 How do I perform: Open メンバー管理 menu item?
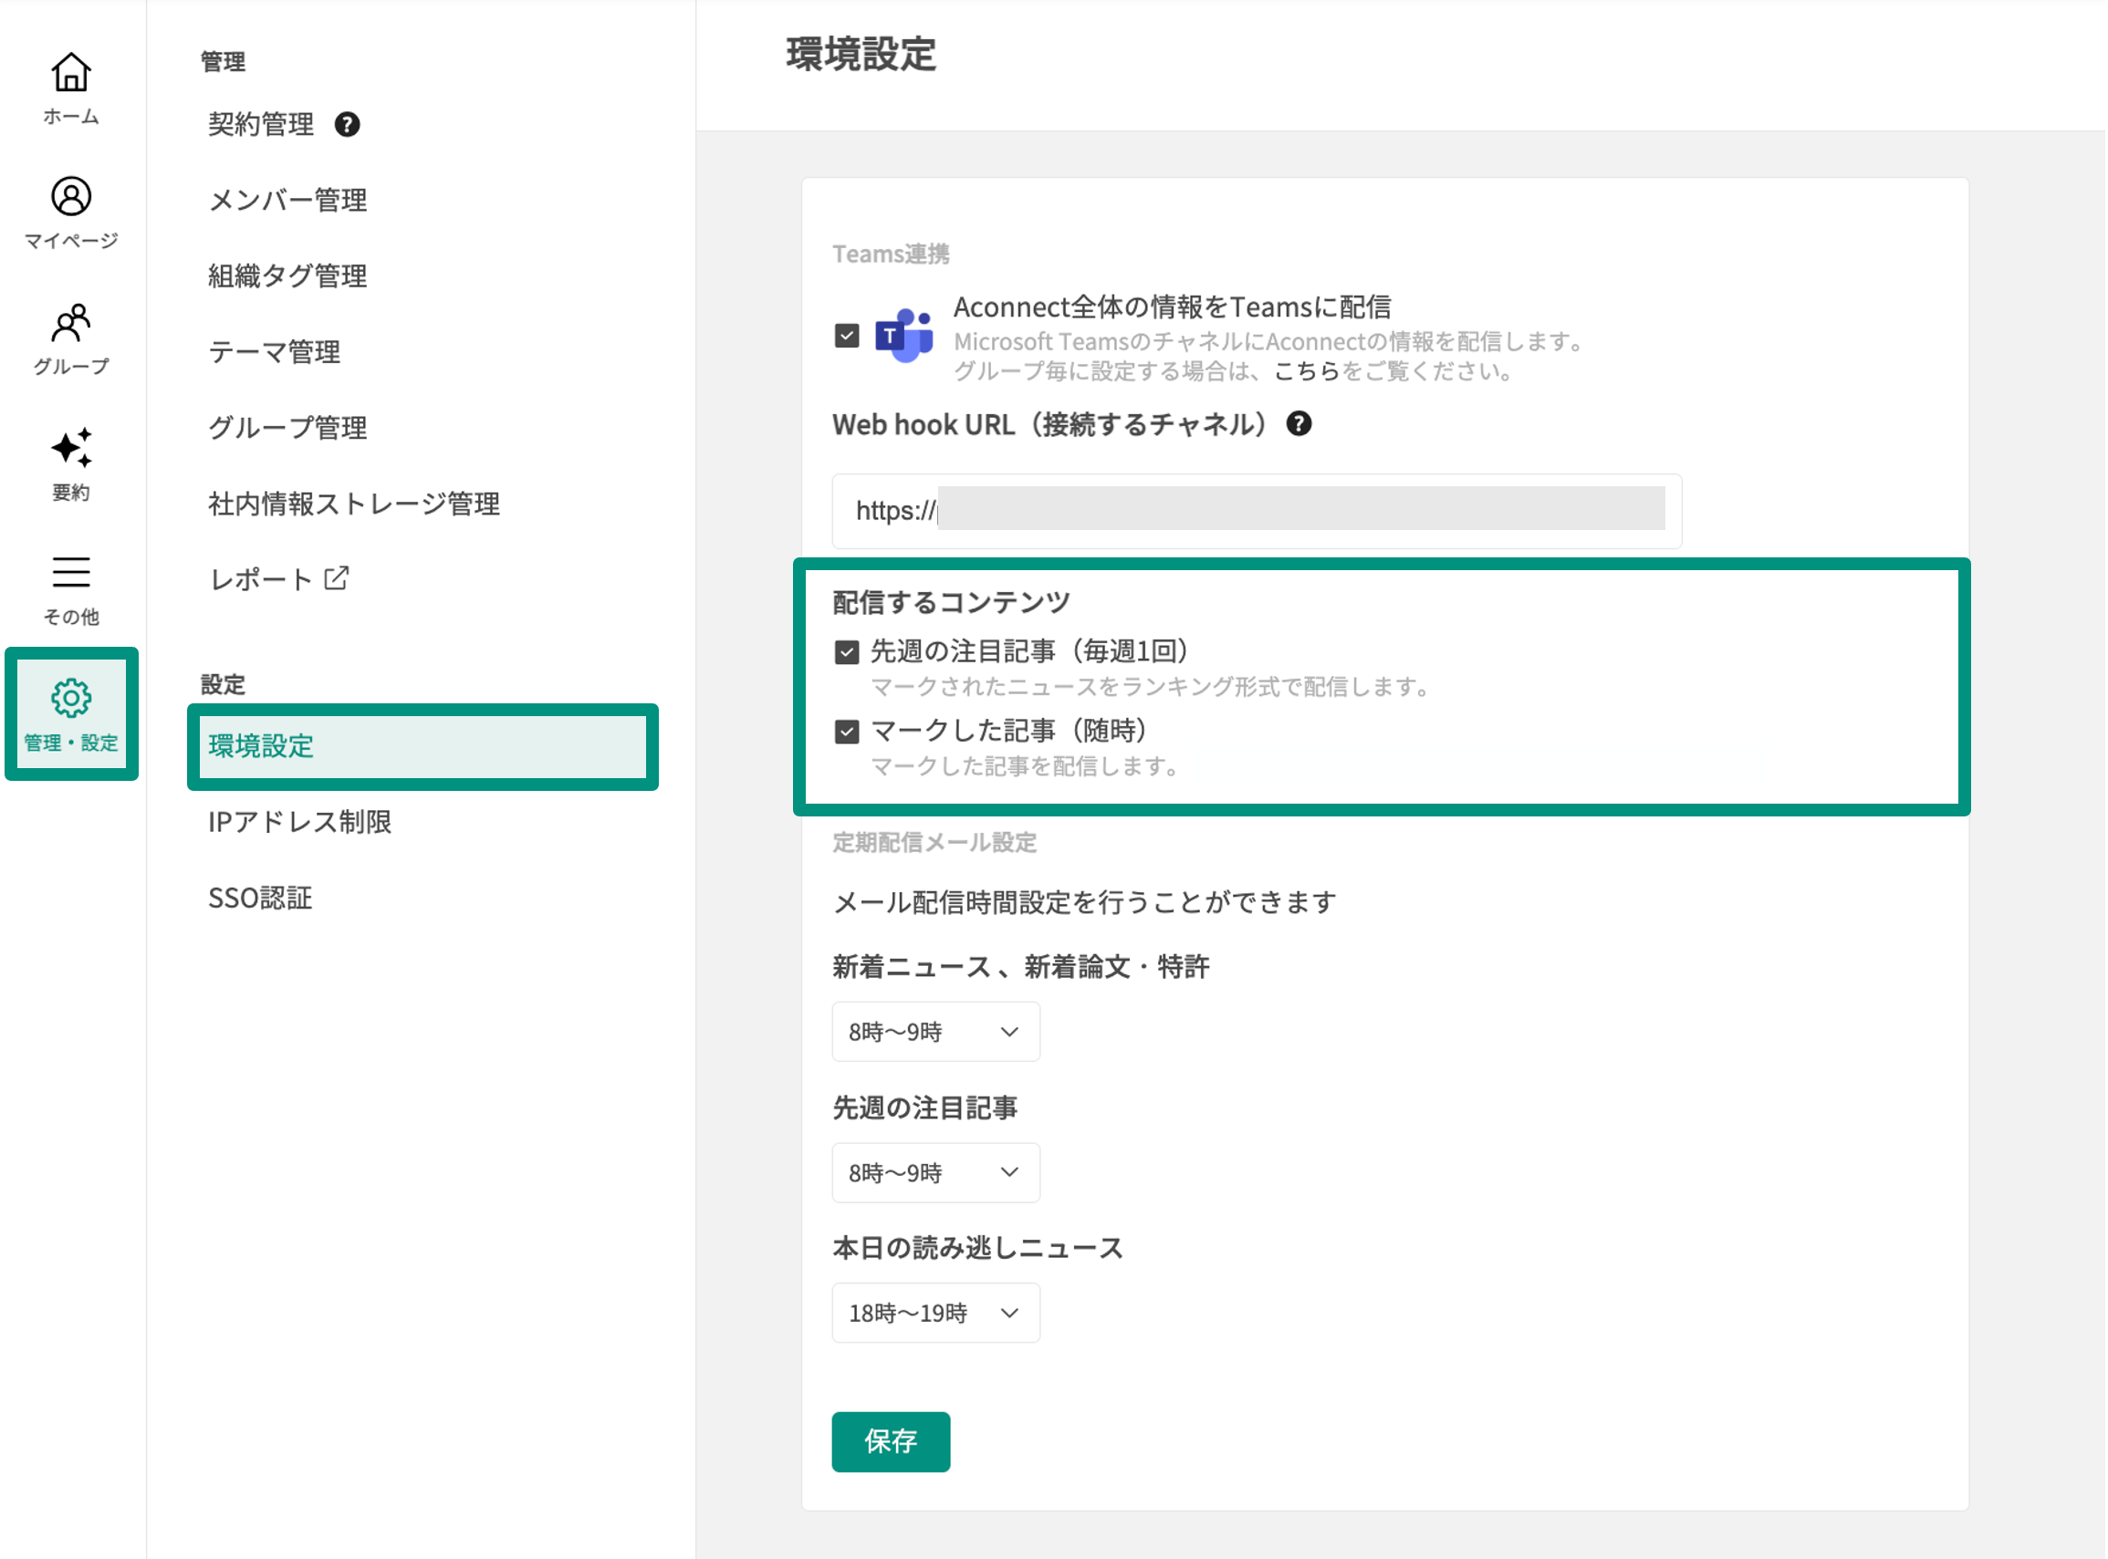tap(288, 200)
